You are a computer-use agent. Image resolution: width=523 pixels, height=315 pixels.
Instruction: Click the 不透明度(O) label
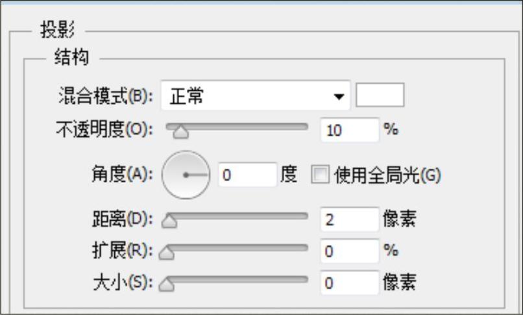tap(104, 129)
